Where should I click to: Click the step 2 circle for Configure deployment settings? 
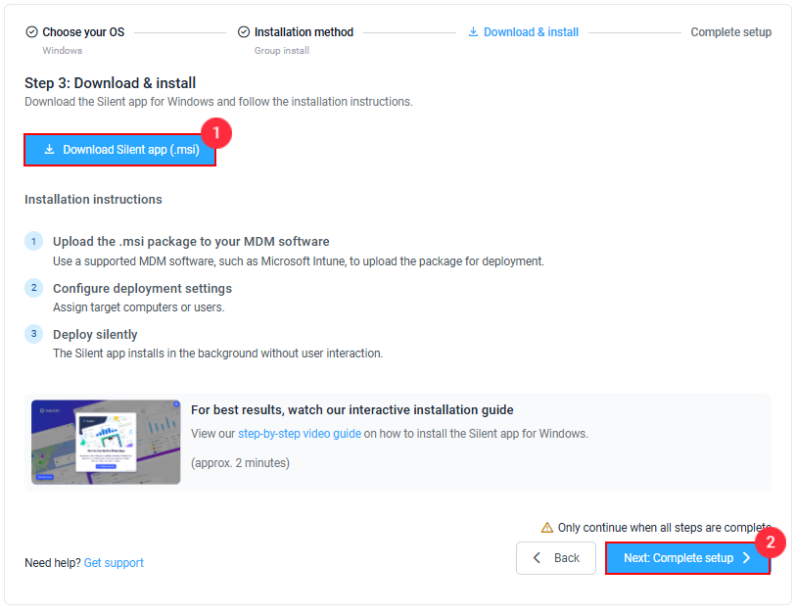[34, 288]
